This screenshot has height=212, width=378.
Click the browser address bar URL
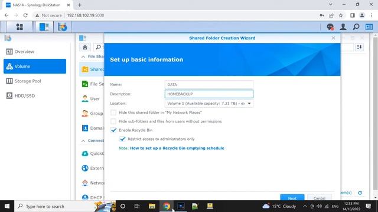tap(85, 15)
